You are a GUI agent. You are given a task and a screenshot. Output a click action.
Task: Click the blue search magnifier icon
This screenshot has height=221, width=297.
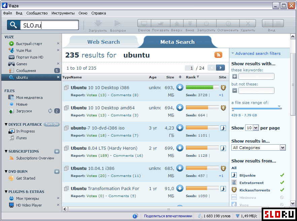pyautogui.click(x=13, y=25)
